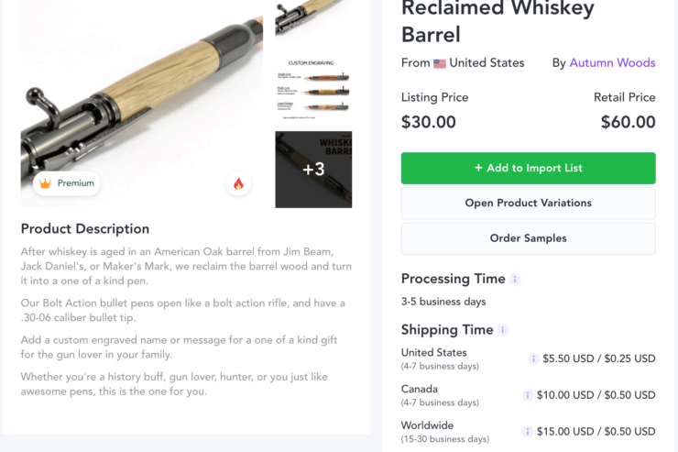Click the $60.00 retail price
The width and height of the screenshot is (678, 452).
pyautogui.click(x=628, y=122)
